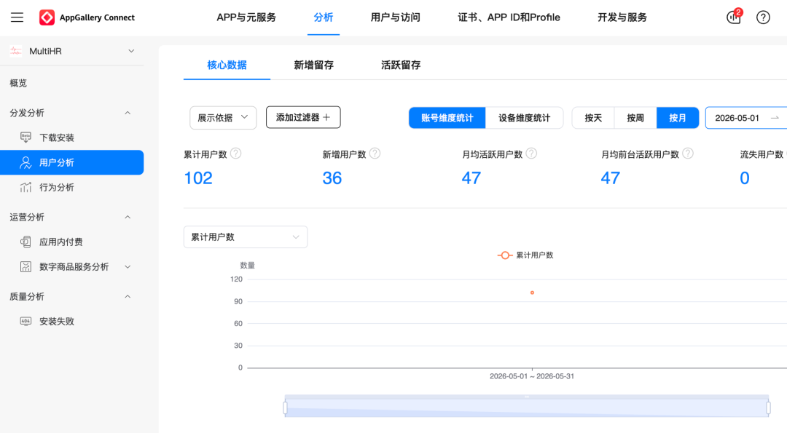
Task: Show help tooltip for 月均前台活跃用户数
Action: pos(688,154)
